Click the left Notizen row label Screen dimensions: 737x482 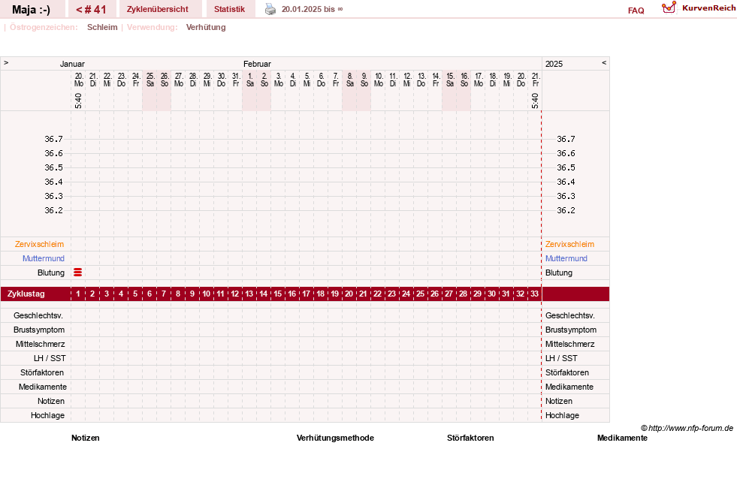51,401
